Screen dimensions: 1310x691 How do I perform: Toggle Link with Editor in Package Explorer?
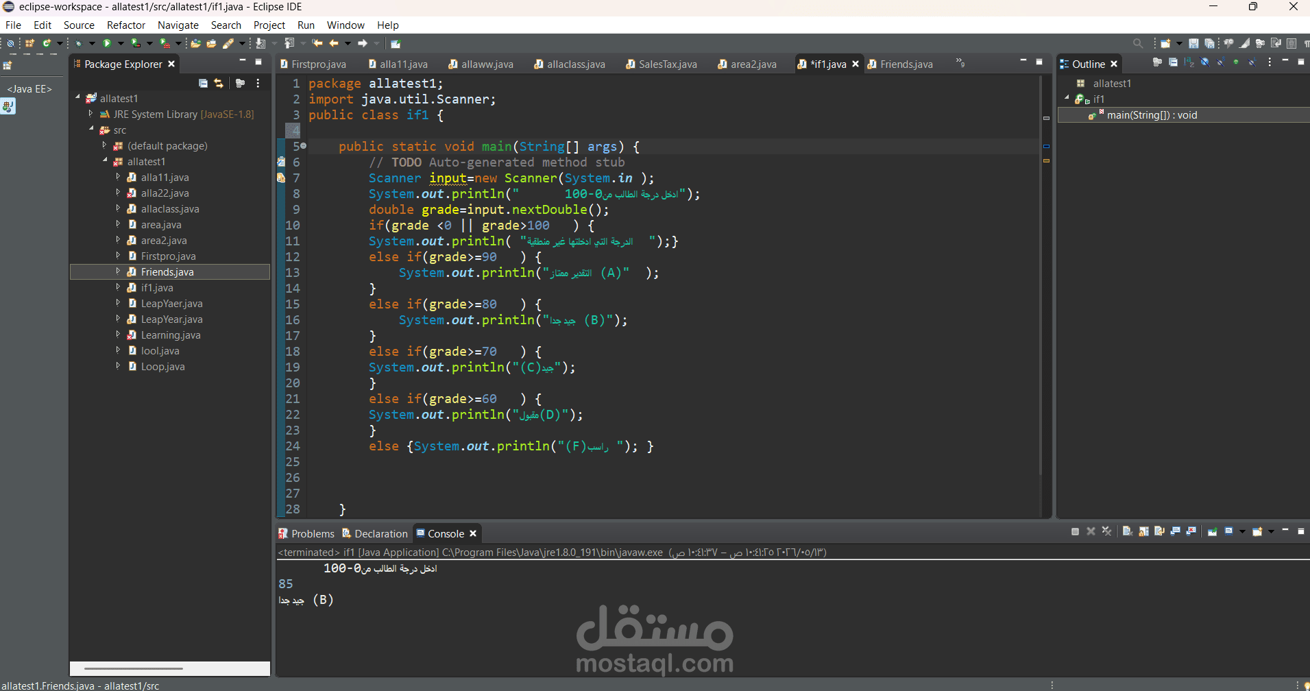click(219, 83)
